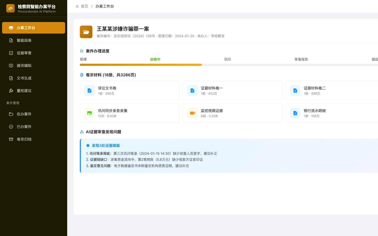The image size is (378, 236).
Task: Click the list icon beside 案件办理进度
Action: [82, 51]
